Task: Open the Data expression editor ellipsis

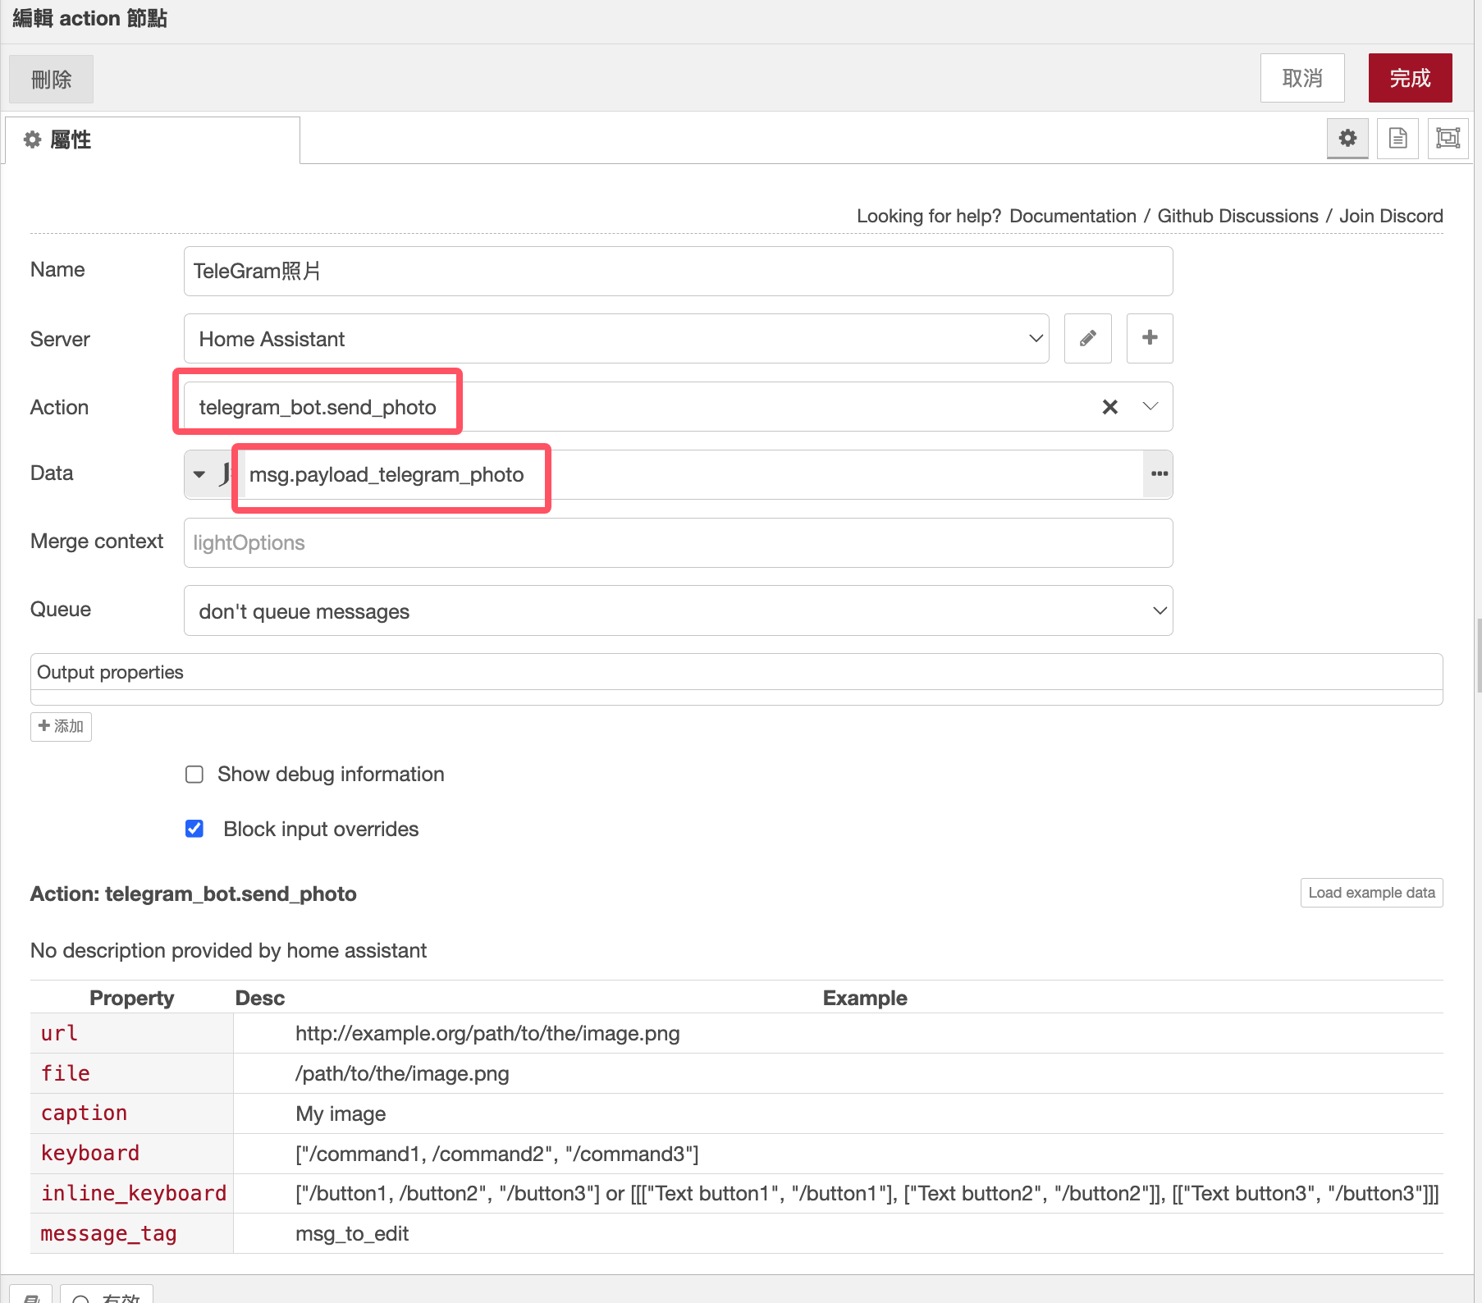Action: [1159, 474]
